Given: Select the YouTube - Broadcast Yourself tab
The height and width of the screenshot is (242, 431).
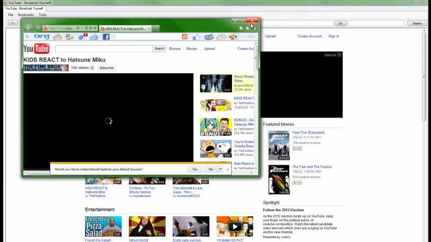Looking at the screenshot, I should tap(24, 8).
